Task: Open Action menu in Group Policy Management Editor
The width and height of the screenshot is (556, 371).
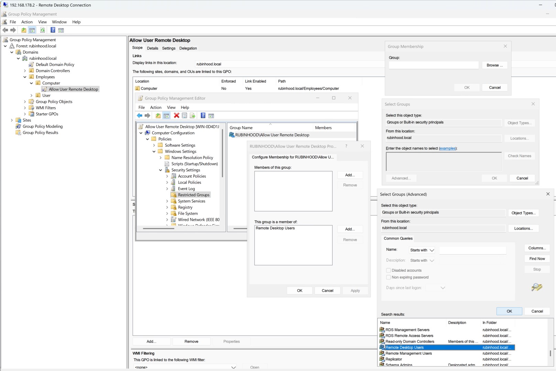Action: (156, 108)
